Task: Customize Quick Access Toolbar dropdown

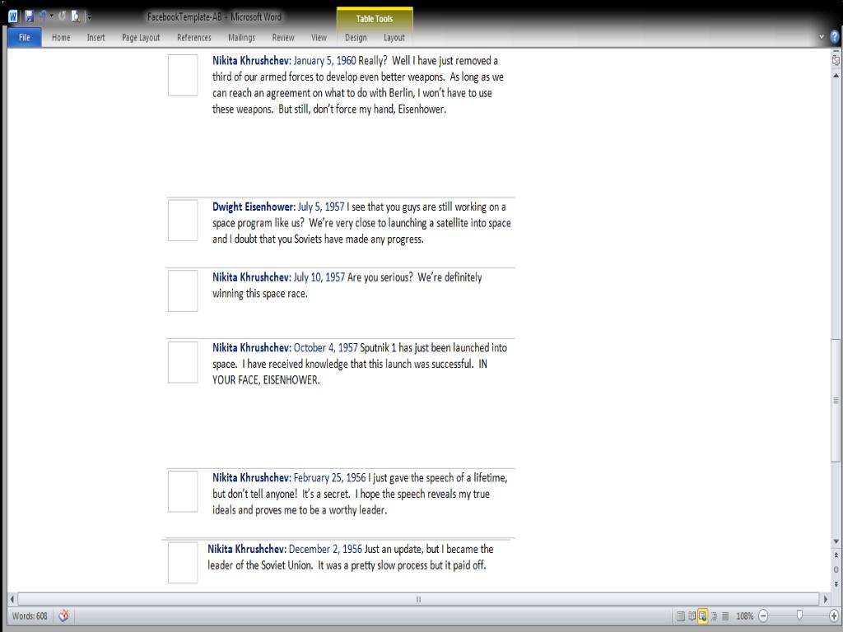Action: coord(89,17)
